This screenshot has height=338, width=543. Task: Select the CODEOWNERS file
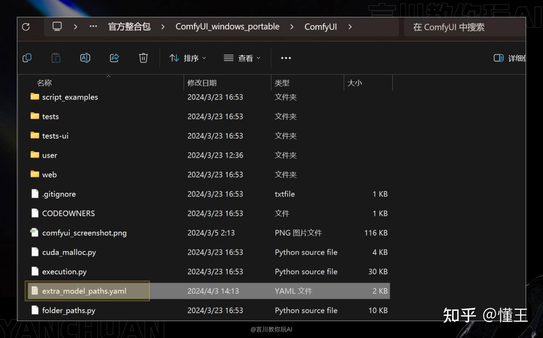pyautogui.click(x=68, y=213)
